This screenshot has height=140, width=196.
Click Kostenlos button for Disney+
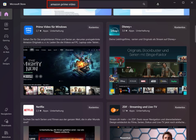[x=180, y=27]
